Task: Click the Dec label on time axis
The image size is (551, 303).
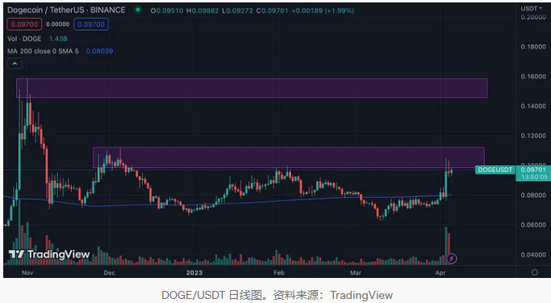Action: point(109,273)
